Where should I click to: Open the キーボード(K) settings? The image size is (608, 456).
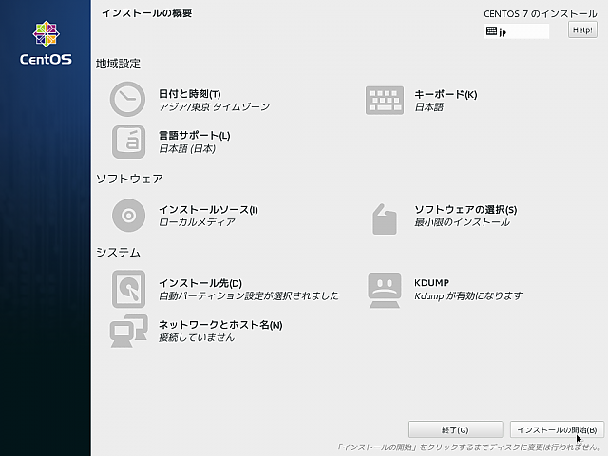(x=446, y=95)
